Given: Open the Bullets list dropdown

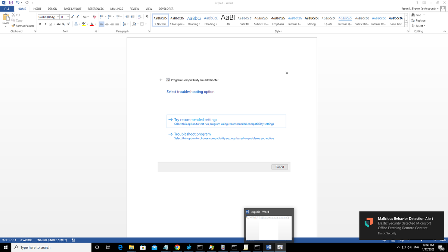Looking at the screenshot, I should [x=105, y=17].
